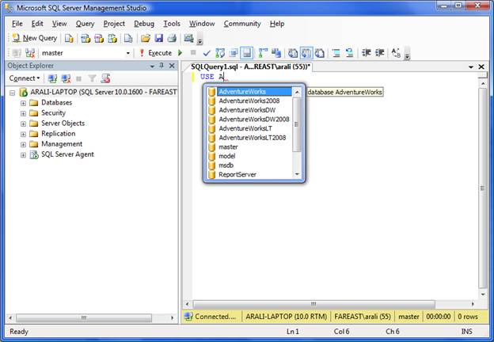Save the query with the floppy disk icon

159,39
